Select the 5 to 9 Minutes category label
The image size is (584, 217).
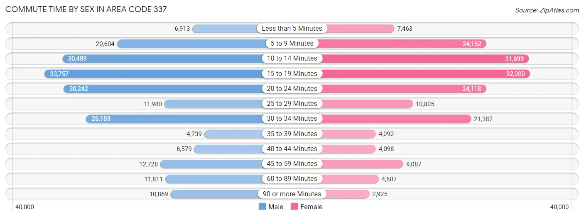[292, 44]
